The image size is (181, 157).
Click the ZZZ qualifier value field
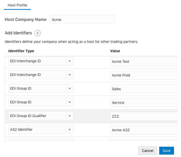click(144, 116)
